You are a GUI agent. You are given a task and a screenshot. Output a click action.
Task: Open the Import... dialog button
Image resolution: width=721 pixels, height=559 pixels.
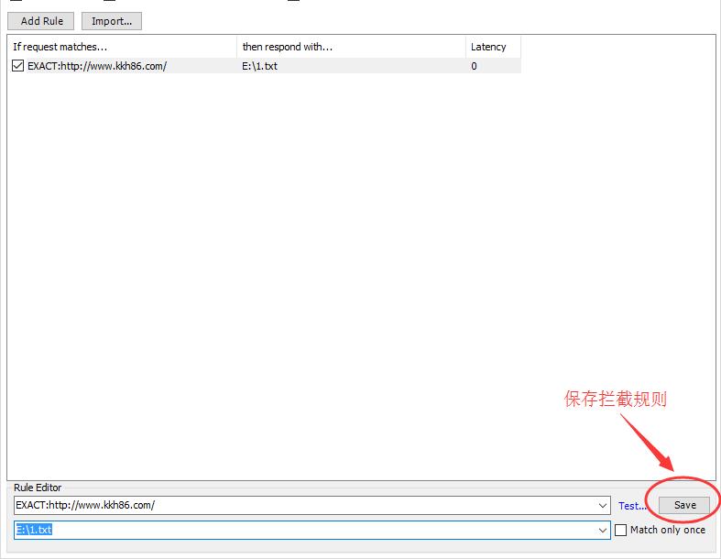coord(112,21)
